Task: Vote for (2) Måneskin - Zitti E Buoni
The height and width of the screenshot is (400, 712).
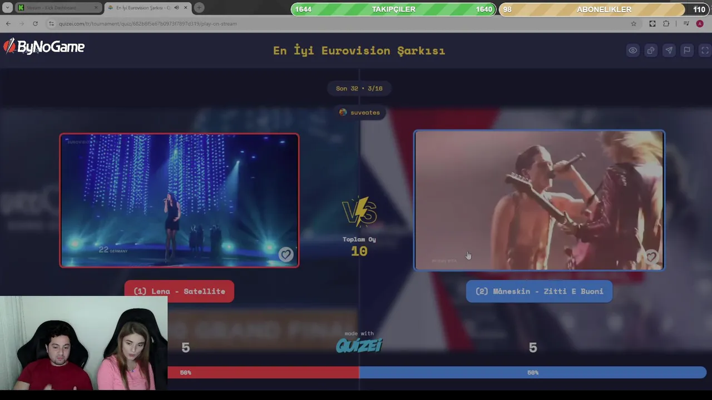Action: [539, 291]
